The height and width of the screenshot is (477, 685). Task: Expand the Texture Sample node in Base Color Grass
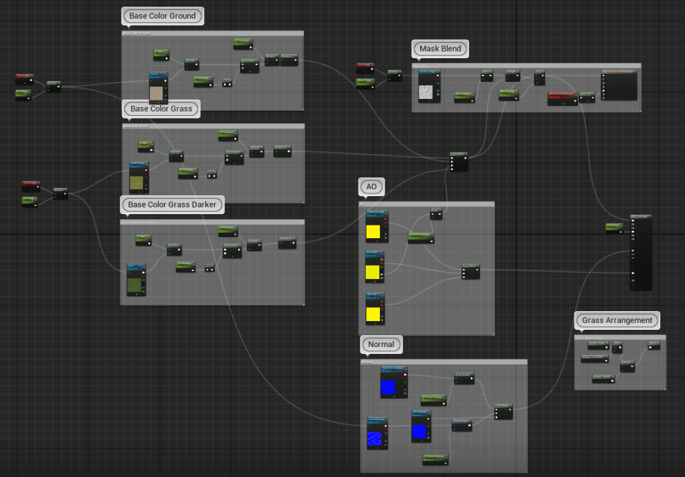[139, 192]
